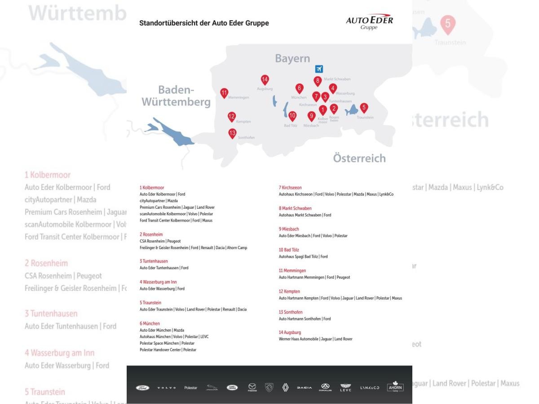
Task: Click the blue airport airplane icon on the map
Action: pyautogui.click(x=319, y=69)
